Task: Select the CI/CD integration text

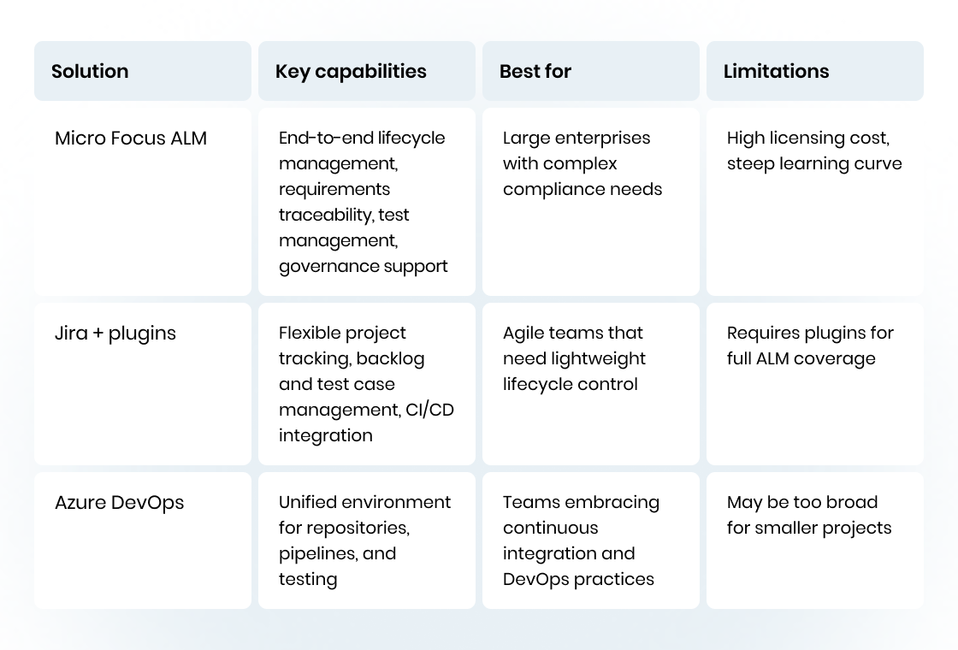Action: pyautogui.click(x=367, y=422)
